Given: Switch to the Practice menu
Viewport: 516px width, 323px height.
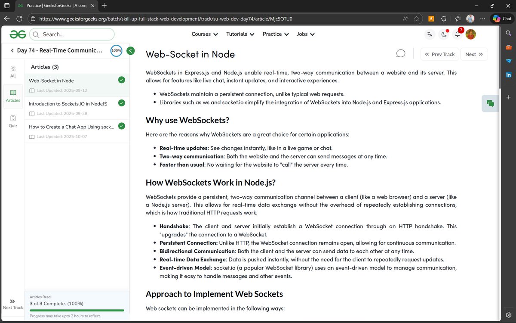Looking at the screenshot, I should pos(275,34).
